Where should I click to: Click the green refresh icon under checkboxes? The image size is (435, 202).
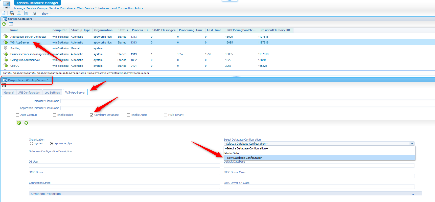[x=26, y=123]
